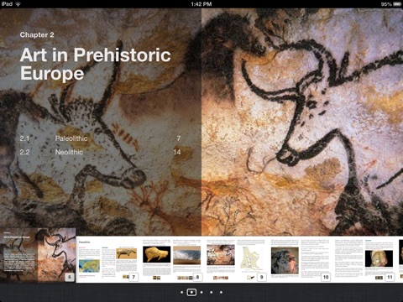Screen dimensions: 403x302
Task: Tap the "Chapter 2" label
Action: [x=37, y=34]
